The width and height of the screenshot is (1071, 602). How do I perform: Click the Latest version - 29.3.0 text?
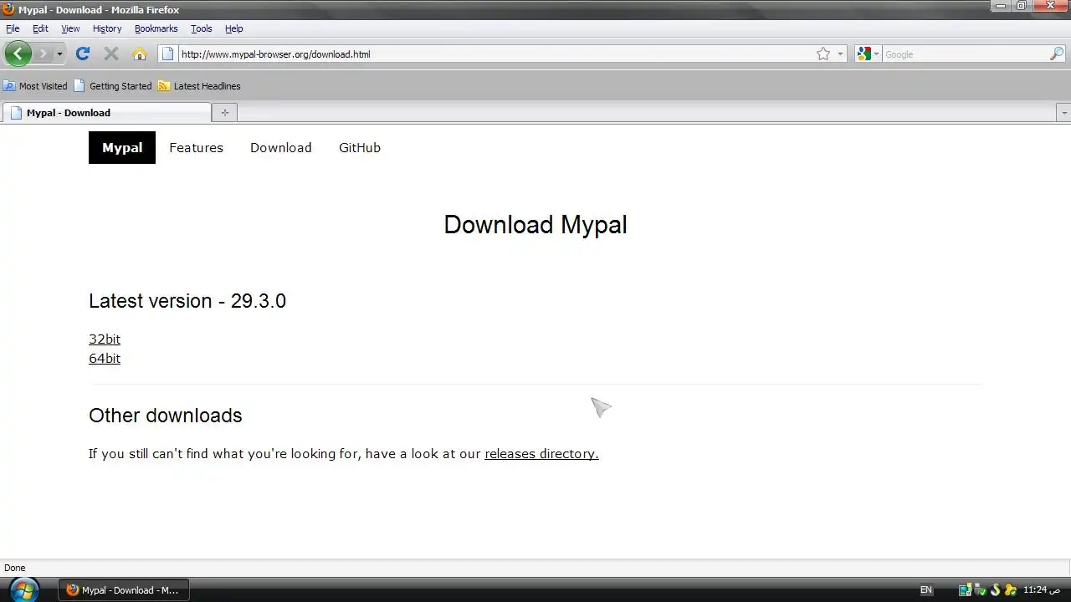[187, 301]
